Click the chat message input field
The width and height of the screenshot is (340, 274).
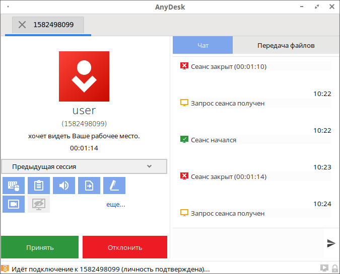point(248,243)
